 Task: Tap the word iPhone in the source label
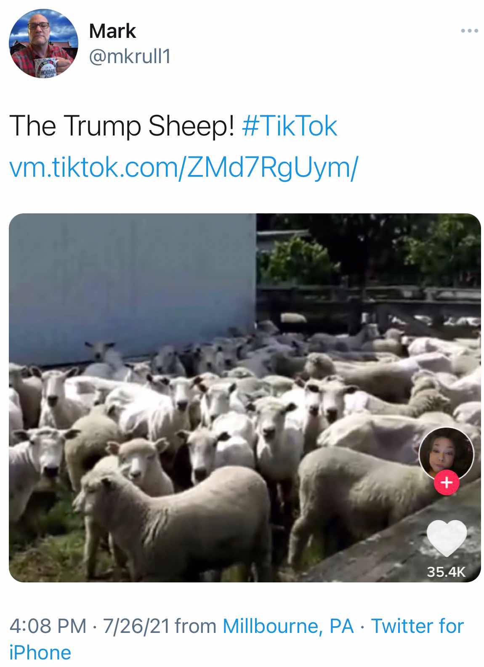[x=40, y=653]
